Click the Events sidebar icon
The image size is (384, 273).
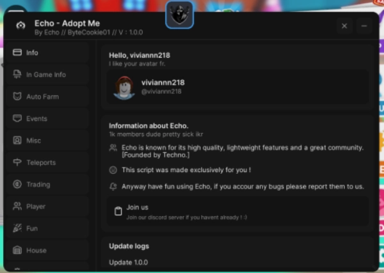17,118
